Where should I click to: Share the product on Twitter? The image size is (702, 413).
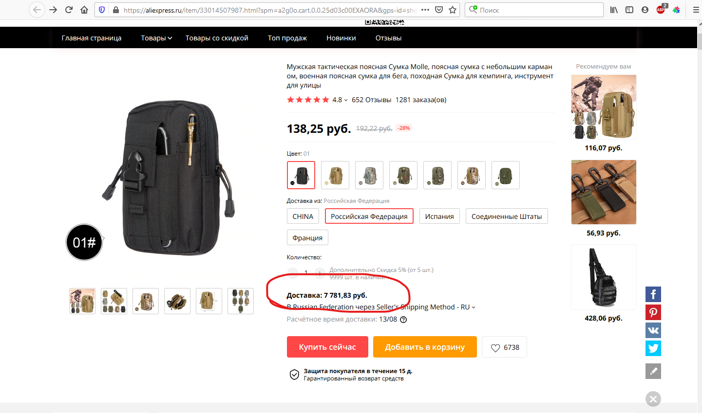(653, 348)
